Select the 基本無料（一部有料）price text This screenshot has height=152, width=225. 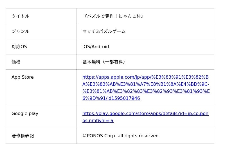(104, 62)
